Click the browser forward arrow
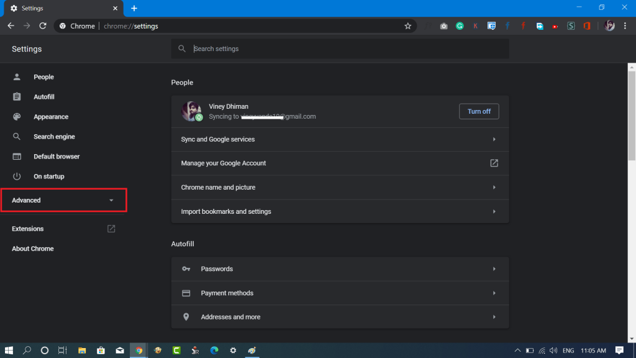 [27, 26]
